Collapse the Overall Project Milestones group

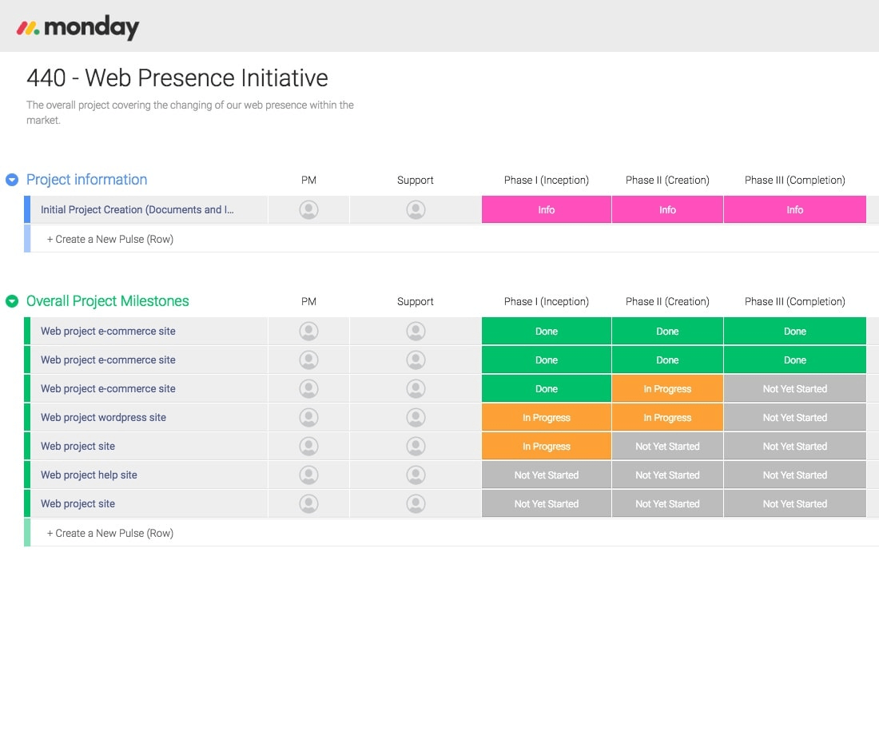12,301
